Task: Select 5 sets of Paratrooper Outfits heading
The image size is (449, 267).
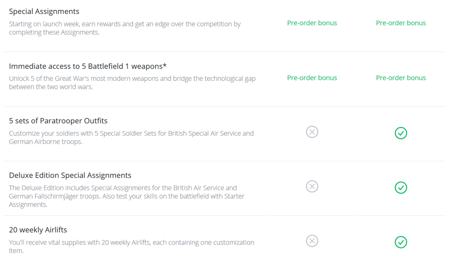Action: (x=58, y=121)
